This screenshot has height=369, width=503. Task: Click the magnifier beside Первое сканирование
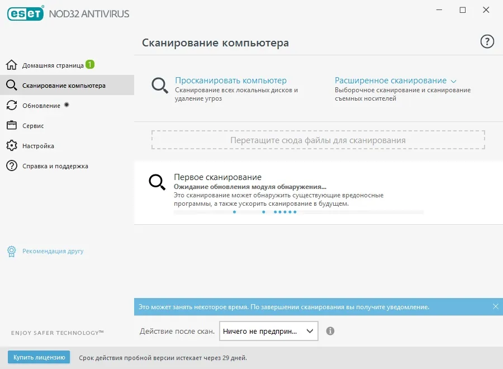pyautogui.click(x=157, y=182)
